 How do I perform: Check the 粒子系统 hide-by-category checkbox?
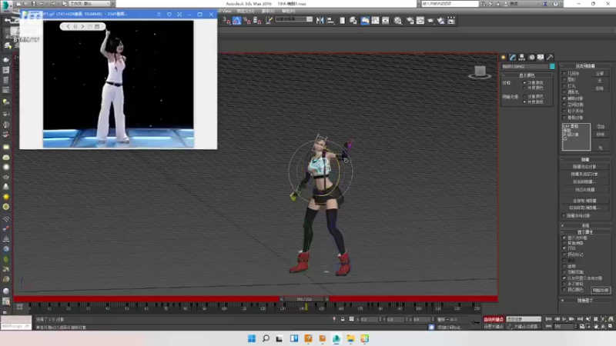coord(564,111)
